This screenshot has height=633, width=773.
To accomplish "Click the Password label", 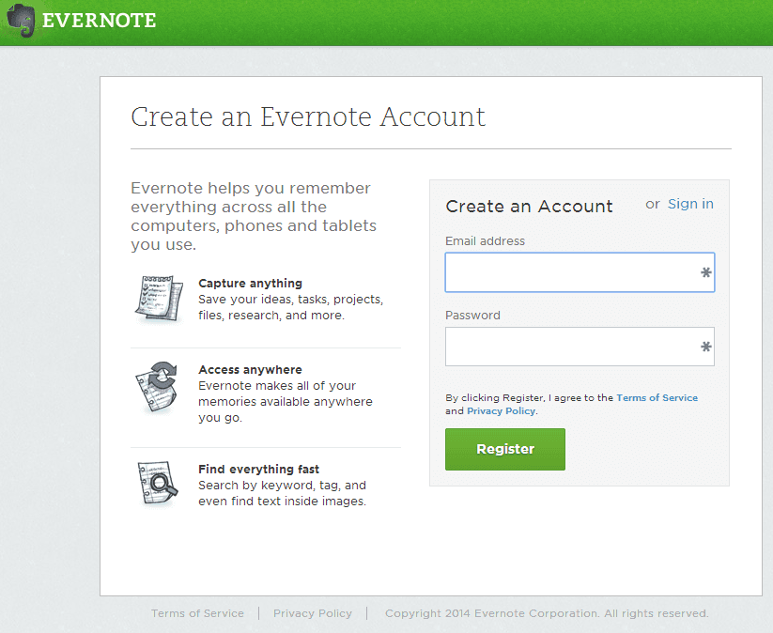I will click(472, 316).
